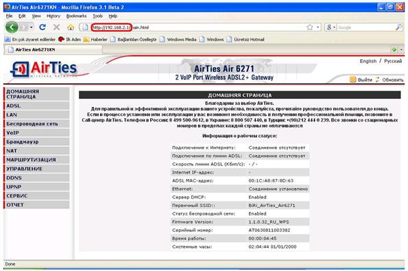Click the Firefox icon in the title bar
The width and height of the screenshot is (408, 271).
8,7
